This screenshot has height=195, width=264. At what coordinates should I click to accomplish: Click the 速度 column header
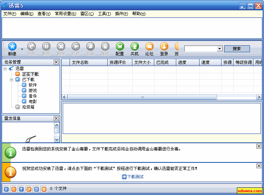point(211,62)
